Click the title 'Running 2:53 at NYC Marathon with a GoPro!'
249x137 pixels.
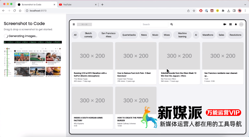[x=90, y=75]
